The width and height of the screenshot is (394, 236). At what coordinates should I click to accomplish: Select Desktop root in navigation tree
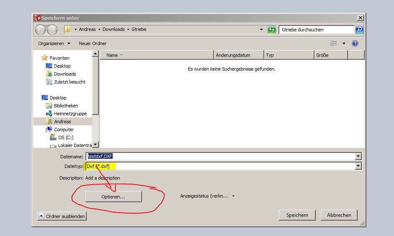[58, 98]
